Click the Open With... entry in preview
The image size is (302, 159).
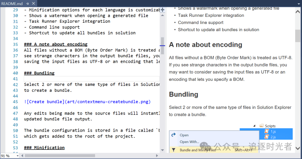189,142
